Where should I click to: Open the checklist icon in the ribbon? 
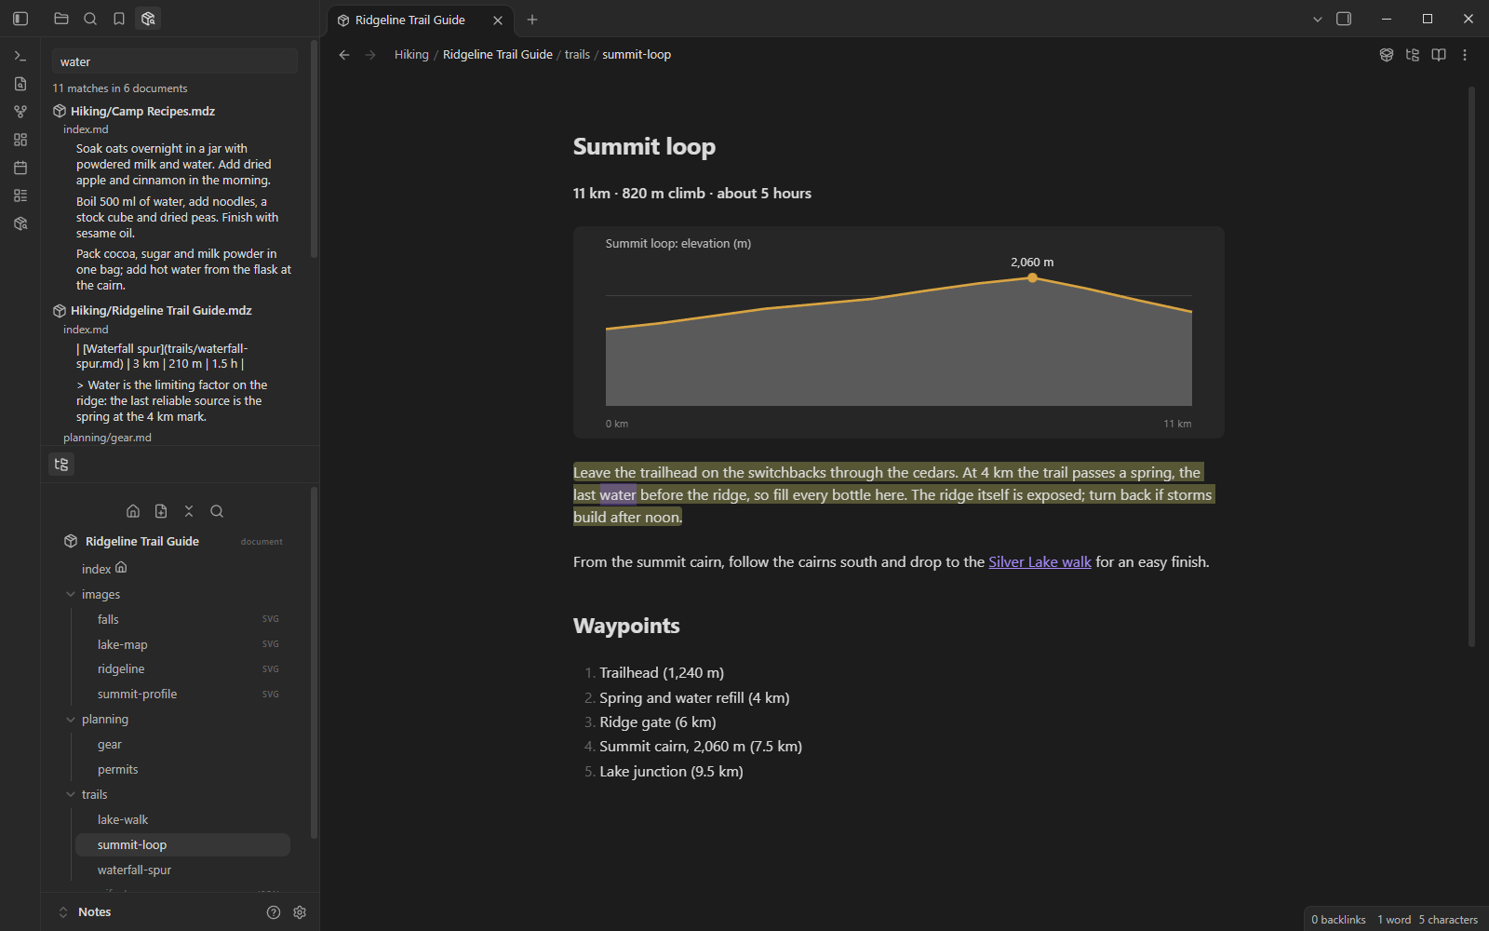20,196
